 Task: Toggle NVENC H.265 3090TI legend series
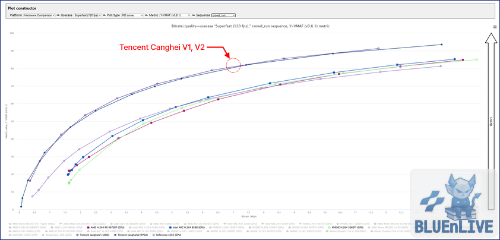[225, 231]
